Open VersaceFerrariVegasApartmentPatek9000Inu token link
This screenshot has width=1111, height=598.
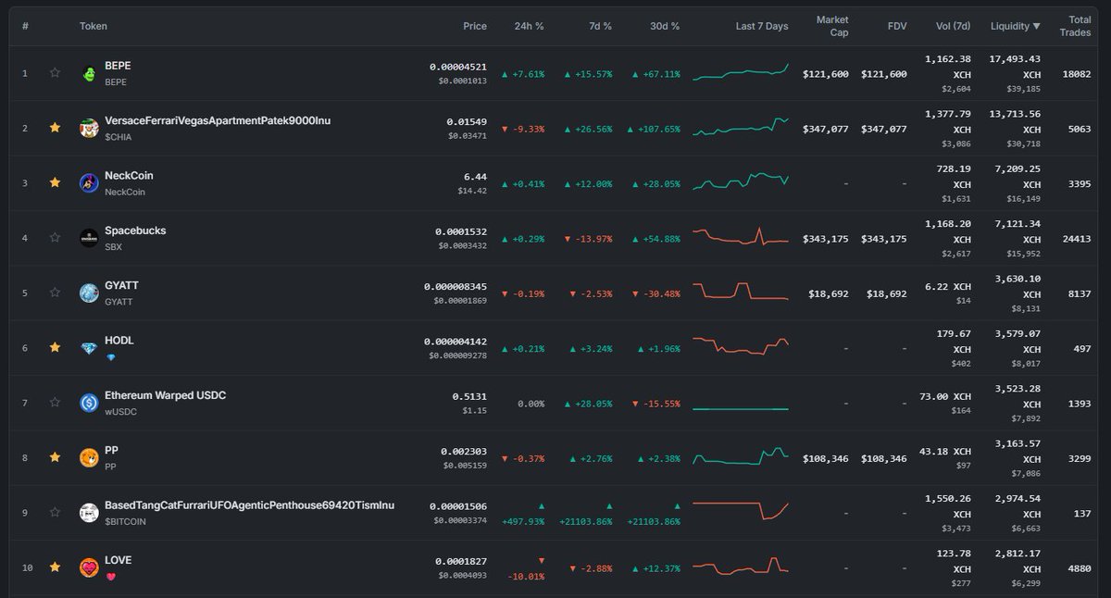(218, 120)
